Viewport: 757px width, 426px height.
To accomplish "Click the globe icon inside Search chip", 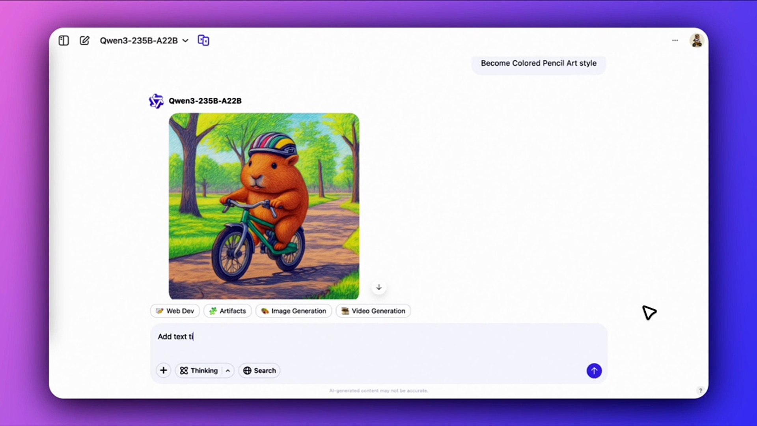I will pyautogui.click(x=247, y=370).
